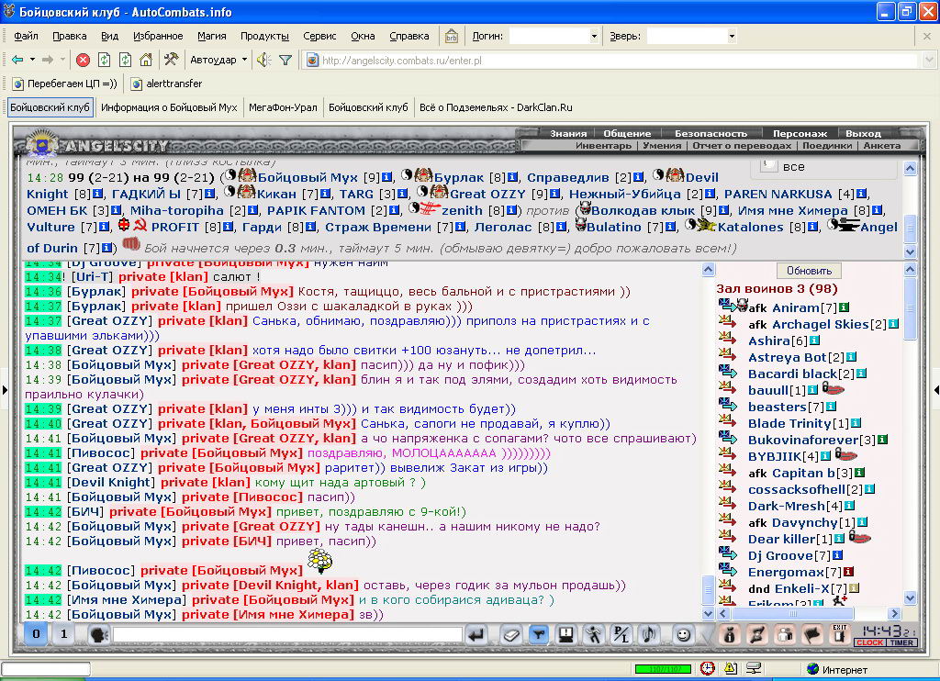Click the address bar URL field
This screenshot has height=681, width=940.
[x=611, y=60]
